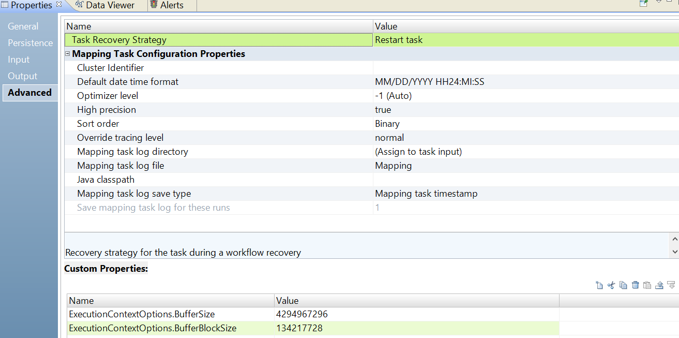The width and height of the screenshot is (679, 338).
Task: Select the Optimizer level property name
Action: (x=108, y=96)
